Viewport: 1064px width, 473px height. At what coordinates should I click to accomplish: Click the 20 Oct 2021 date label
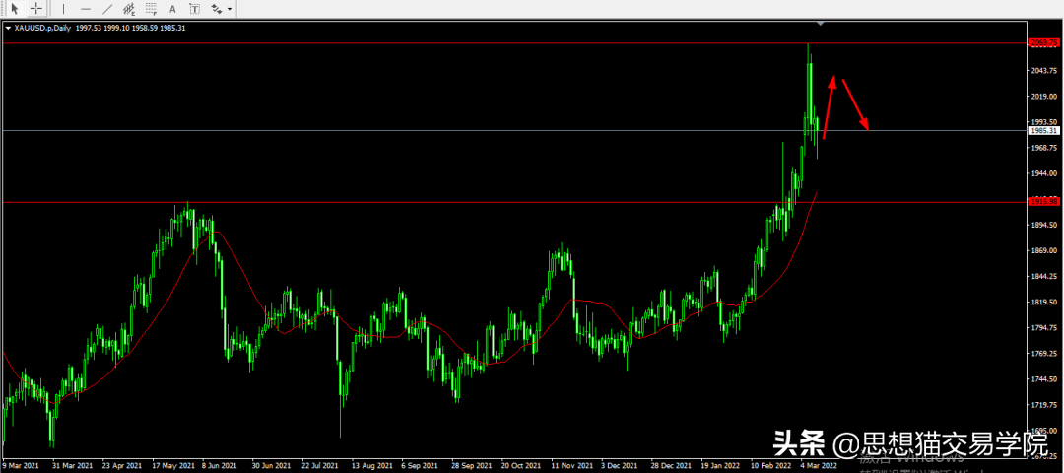(x=520, y=466)
